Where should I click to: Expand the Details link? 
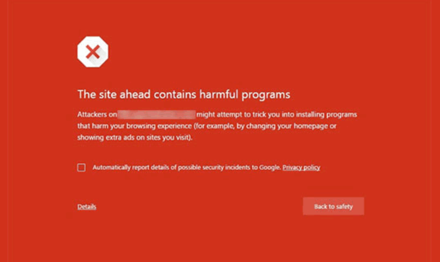coord(87,206)
